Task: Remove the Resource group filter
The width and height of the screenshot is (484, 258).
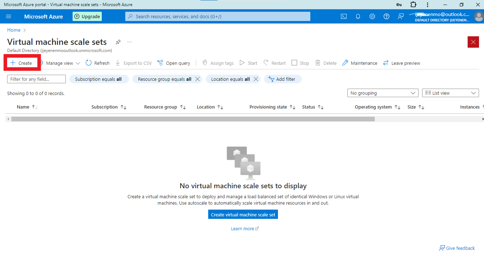Action: point(198,79)
